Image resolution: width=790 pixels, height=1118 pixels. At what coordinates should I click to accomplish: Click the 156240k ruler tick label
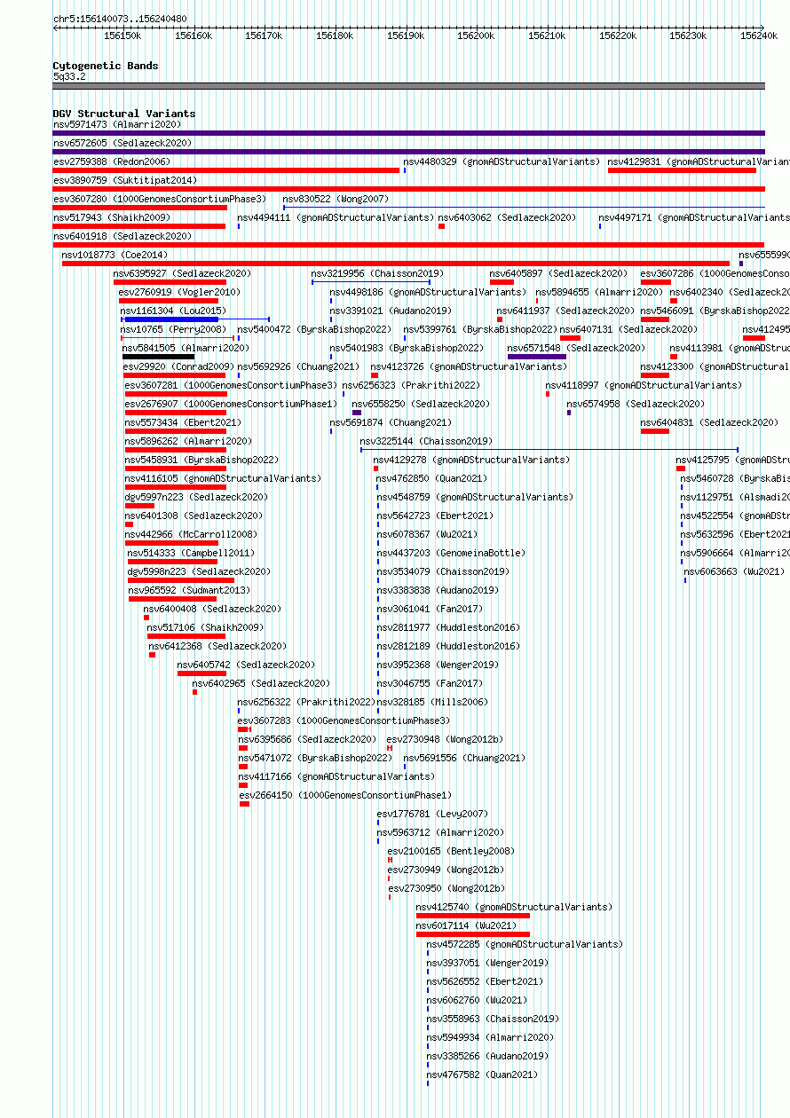pos(759,36)
